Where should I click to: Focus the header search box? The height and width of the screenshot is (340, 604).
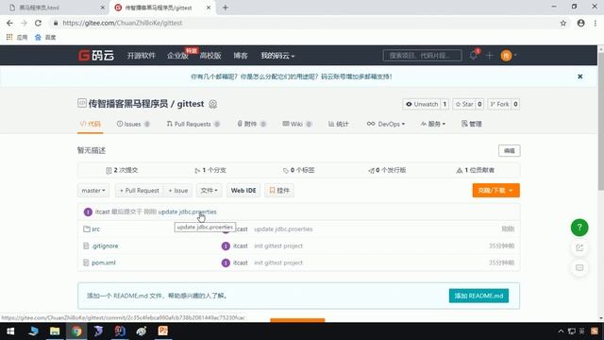pyautogui.click(x=422, y=56)
